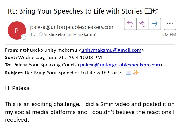Click the book emoji in the quoted Subject line
178x131 pixels.
(x=129, y=73)
